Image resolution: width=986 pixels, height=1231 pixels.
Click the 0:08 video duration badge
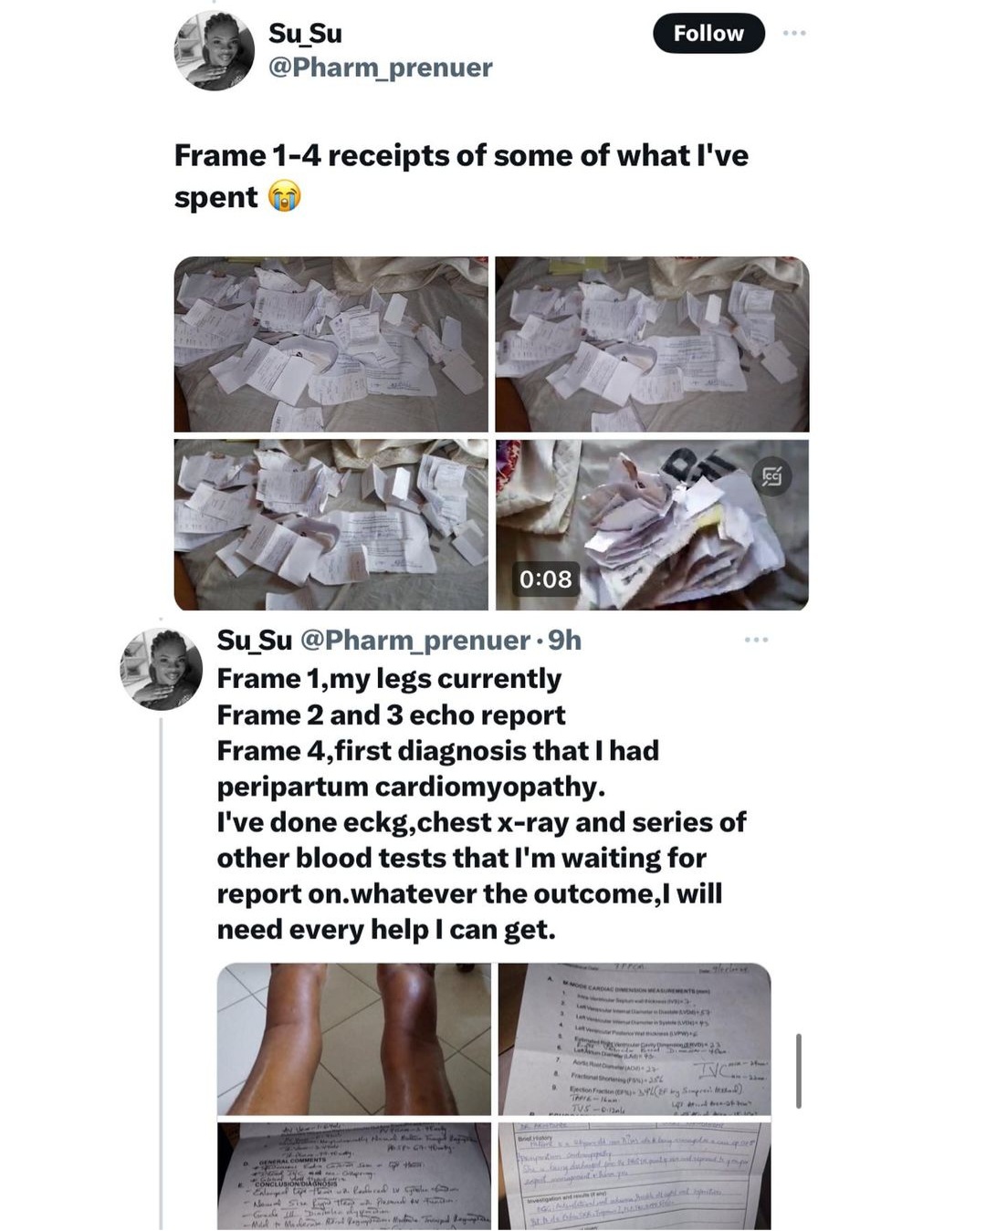[546, 579]
